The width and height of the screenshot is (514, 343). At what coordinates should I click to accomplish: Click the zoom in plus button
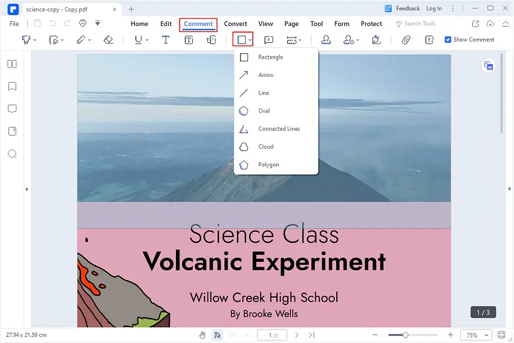pyautogui.click(x=451, y=335)
